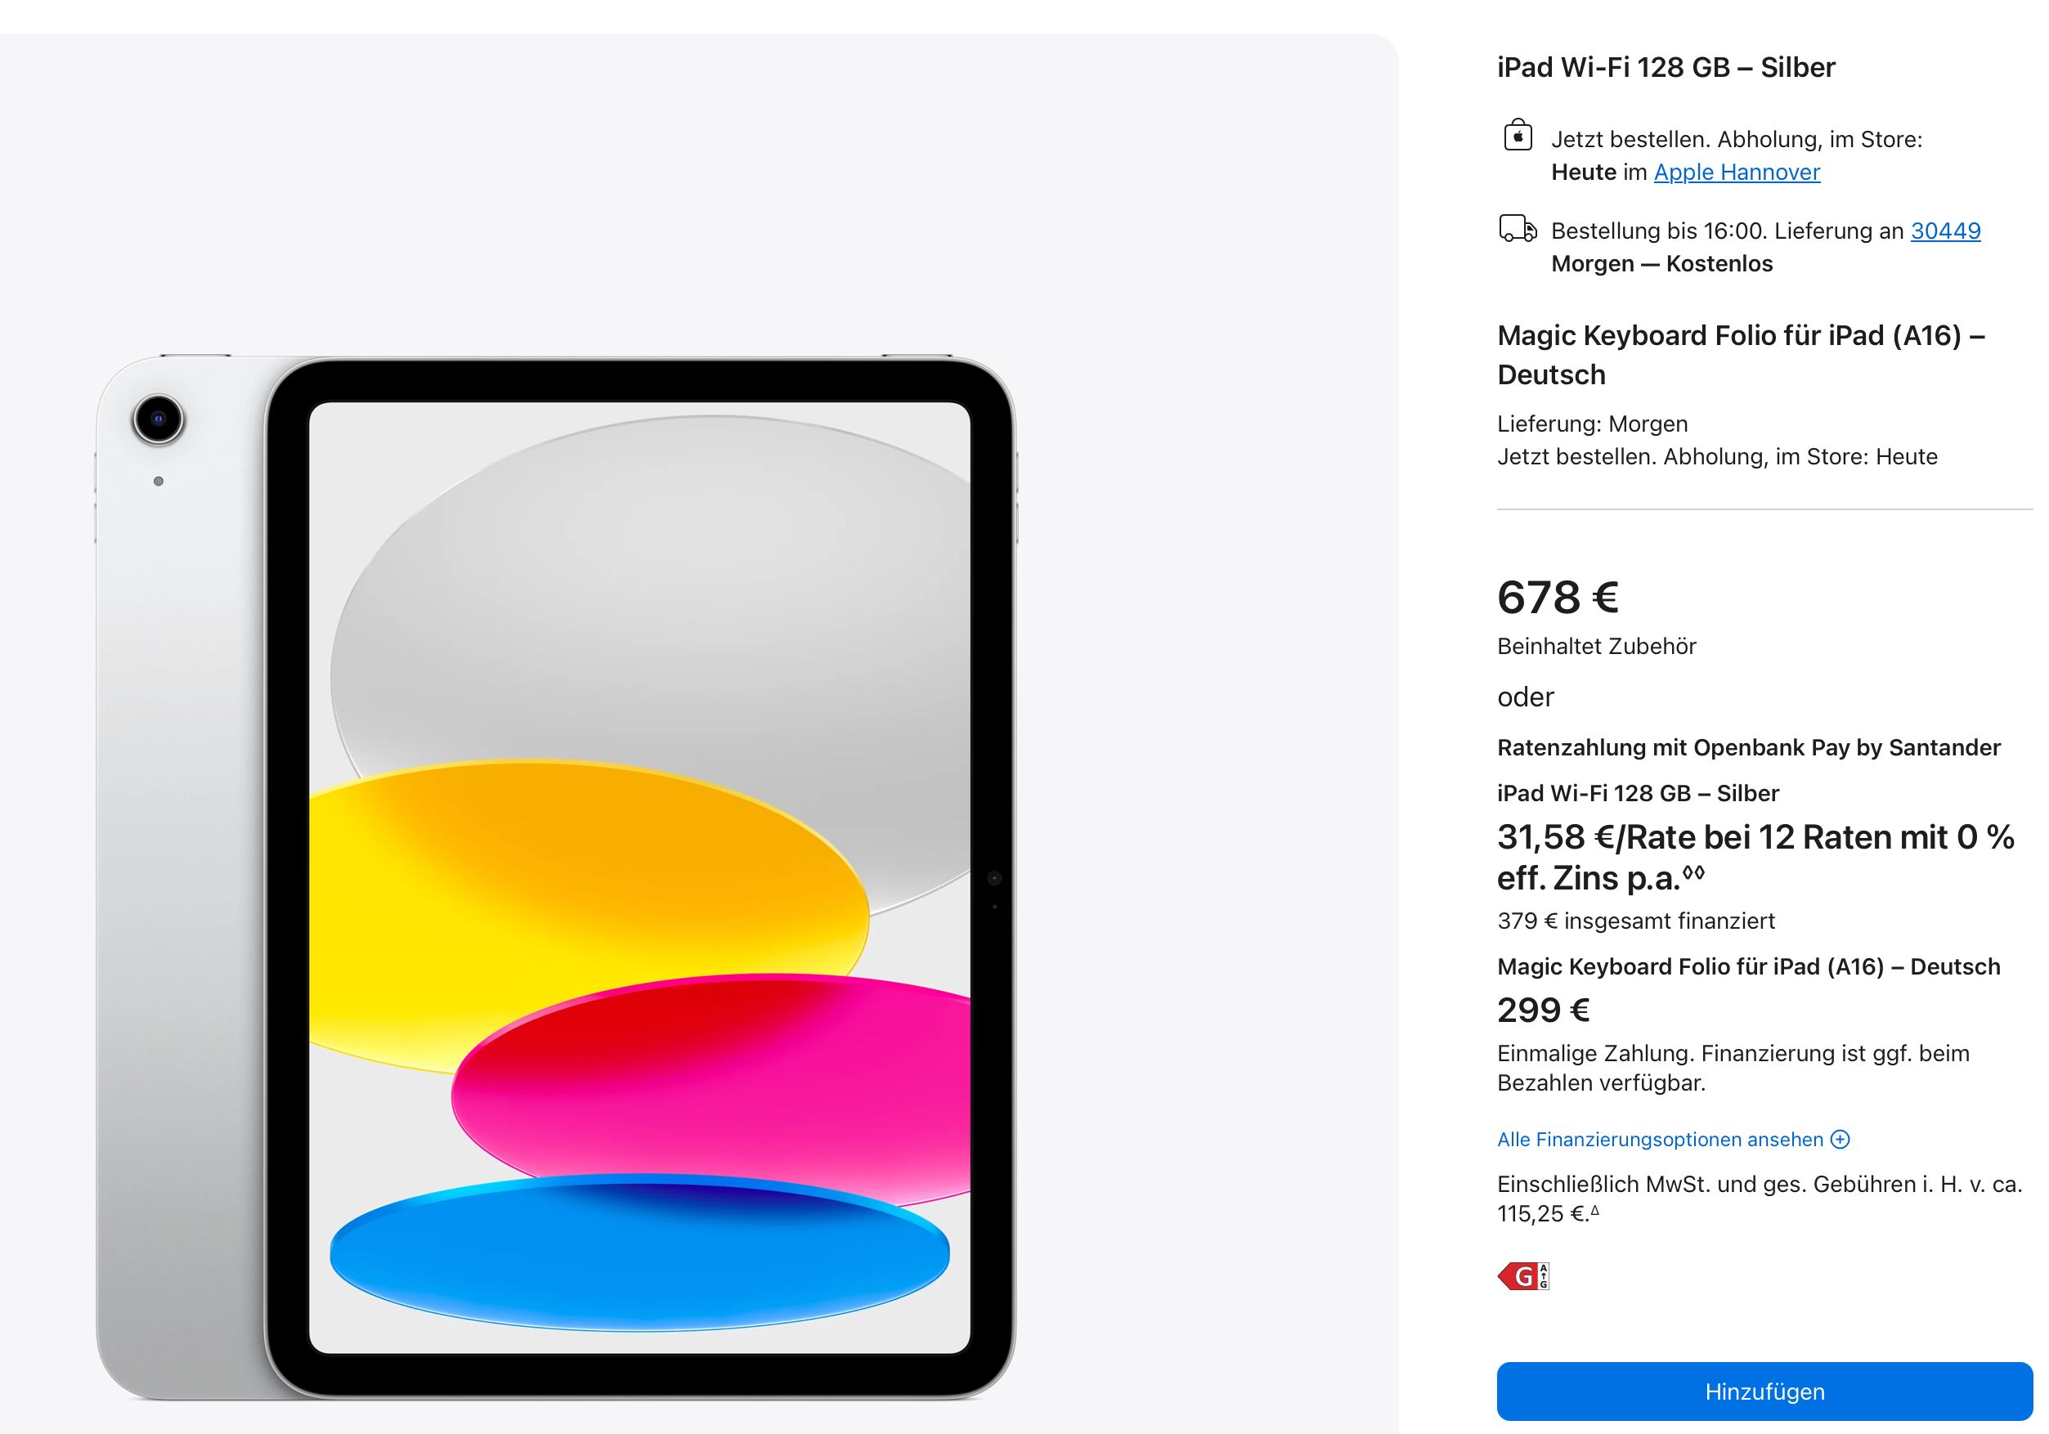Change delivery postal code 30449
Image resolution: width=2049 pixels, height=1434 pixels.
click(x=1945, y=231)
